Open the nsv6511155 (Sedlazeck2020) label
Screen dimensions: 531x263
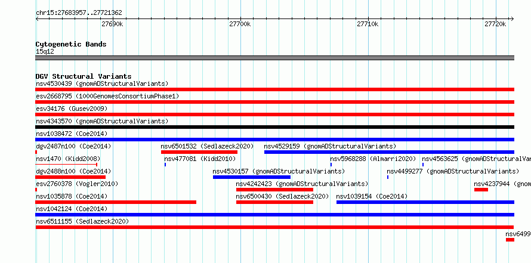[x=82, y=221]
